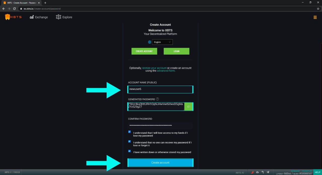The height and width of the screenshot is (175, 322).
Task: Open the Explore page
Action: [64, 17]
